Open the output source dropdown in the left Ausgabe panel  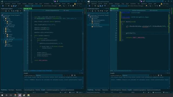(x=49, y=75)
